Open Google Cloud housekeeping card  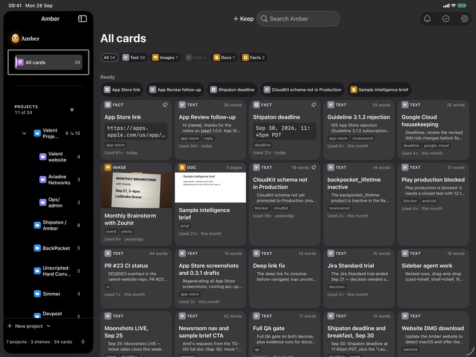point(433,130)
